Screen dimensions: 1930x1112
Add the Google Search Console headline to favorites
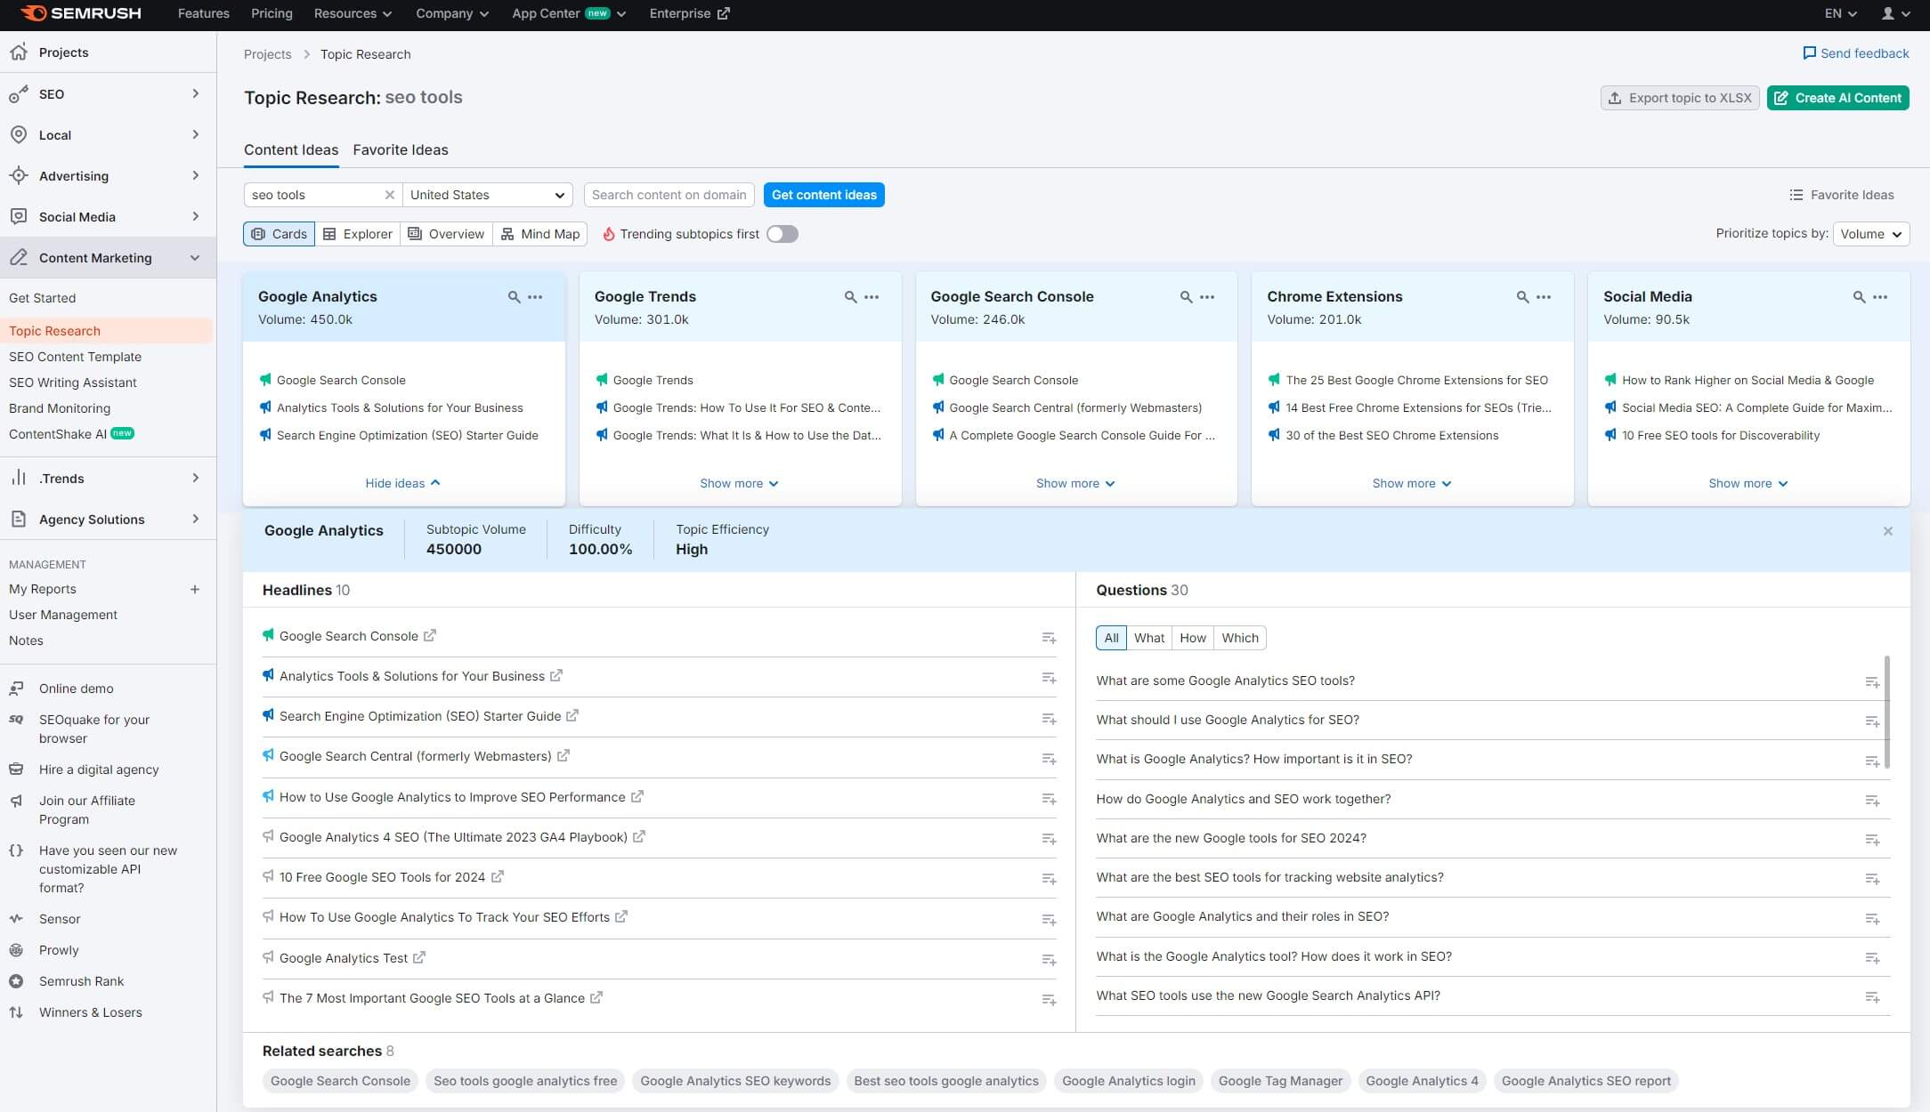click(1048, 638)
